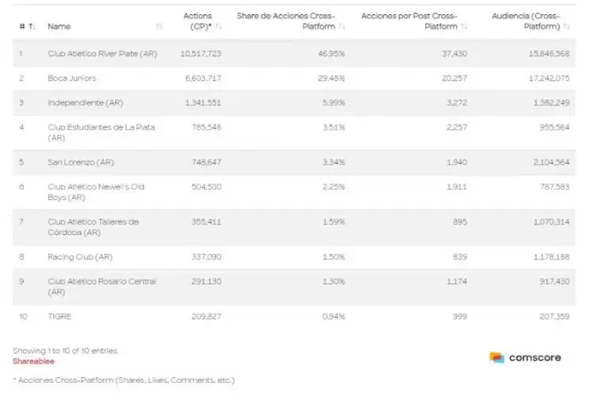Viewport: 608px width, 405px height.
Task: Click sort arrows beside Name column
Action: [159, 27]
